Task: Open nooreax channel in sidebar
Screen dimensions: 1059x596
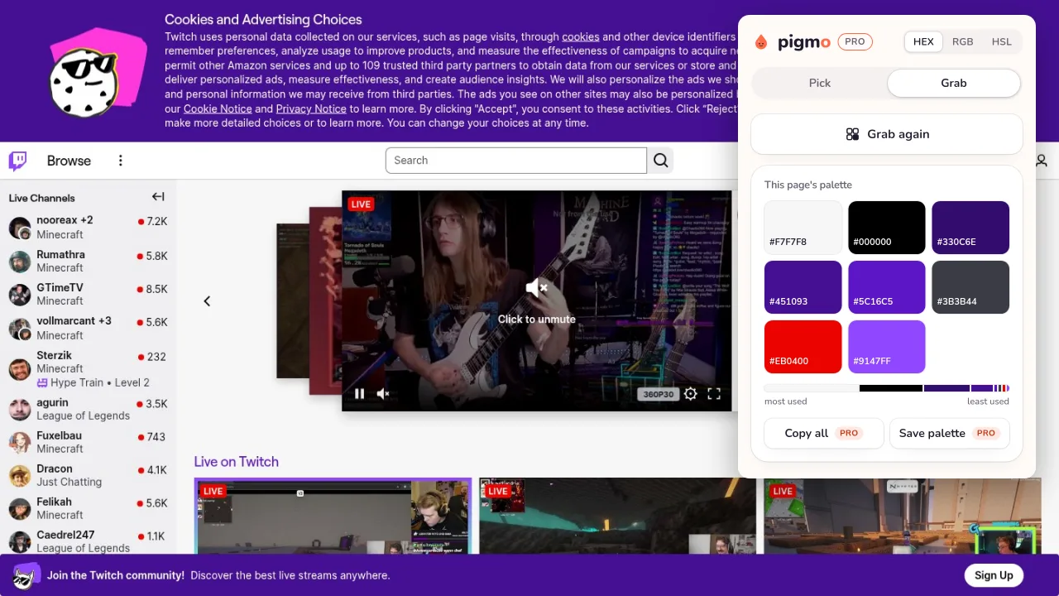Action: click(89, 228)
